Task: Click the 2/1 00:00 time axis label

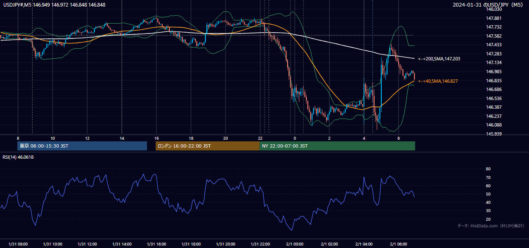Action: pos(295,244)
